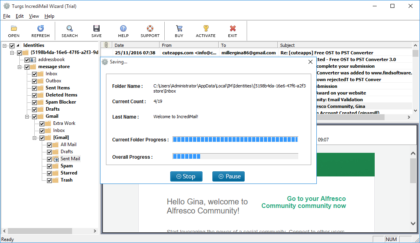Toggle the Gmail folder checkbox
The image size is (420, 243).
[35, 117]
